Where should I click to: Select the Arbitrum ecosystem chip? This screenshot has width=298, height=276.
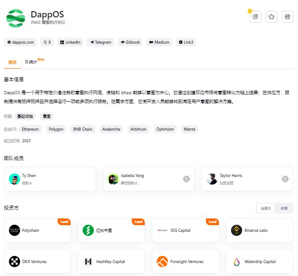pyautogui.click(x=139, y=129)
